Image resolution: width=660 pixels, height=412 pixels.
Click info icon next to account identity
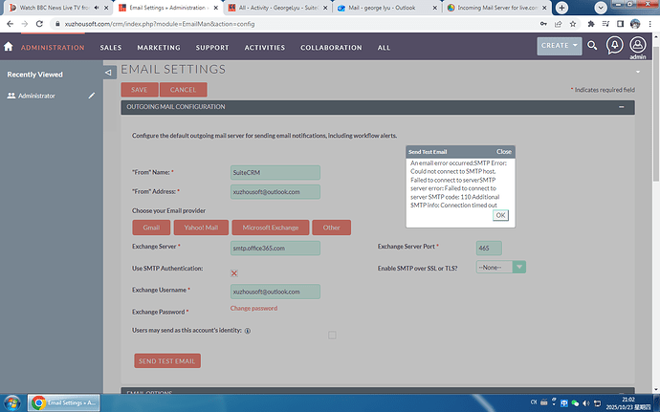click(x=248, y=332)
